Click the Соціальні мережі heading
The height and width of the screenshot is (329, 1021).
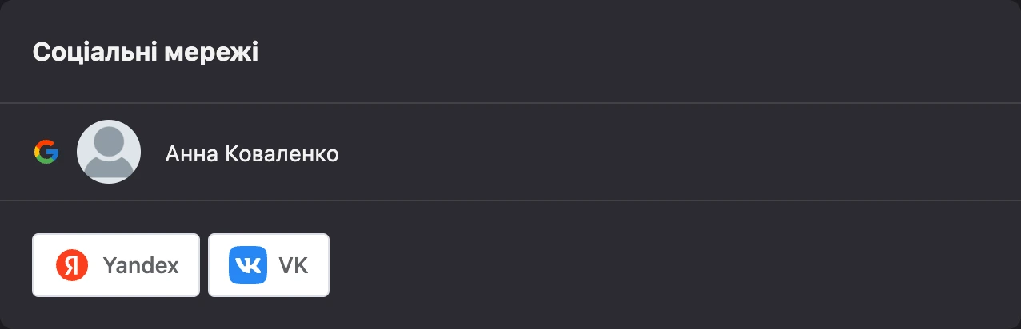145,53
